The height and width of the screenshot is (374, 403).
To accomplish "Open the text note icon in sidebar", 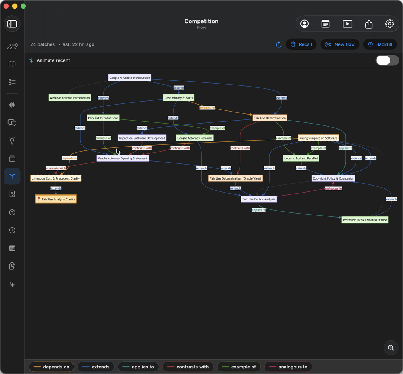I will point(12,248).
